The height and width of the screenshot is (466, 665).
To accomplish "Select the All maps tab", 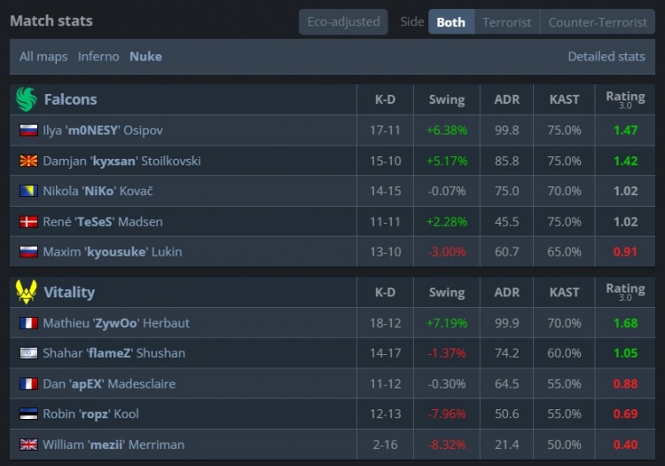I will 43,56.
